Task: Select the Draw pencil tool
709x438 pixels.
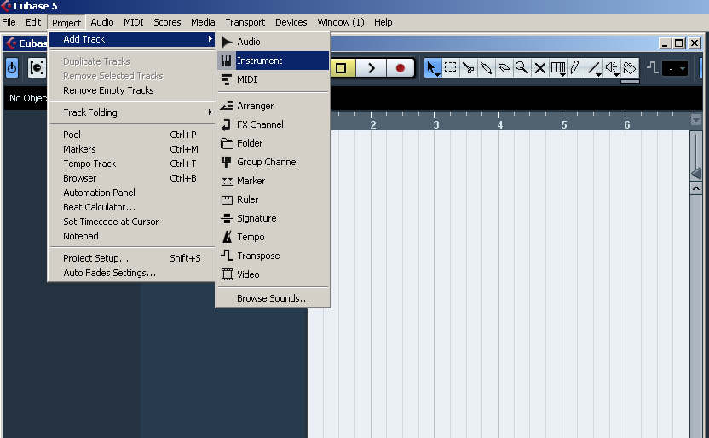Action: tap(575, 68)
